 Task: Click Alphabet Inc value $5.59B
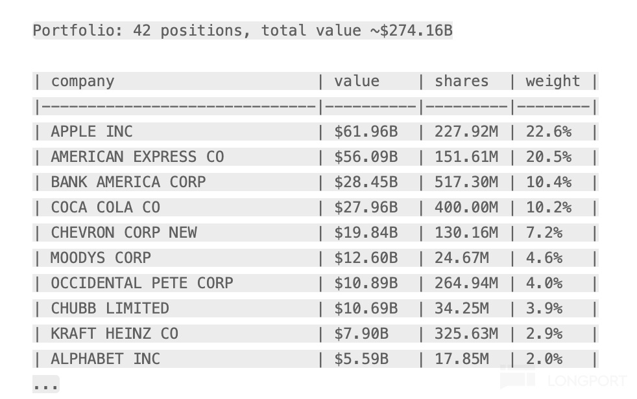(361, 359)
